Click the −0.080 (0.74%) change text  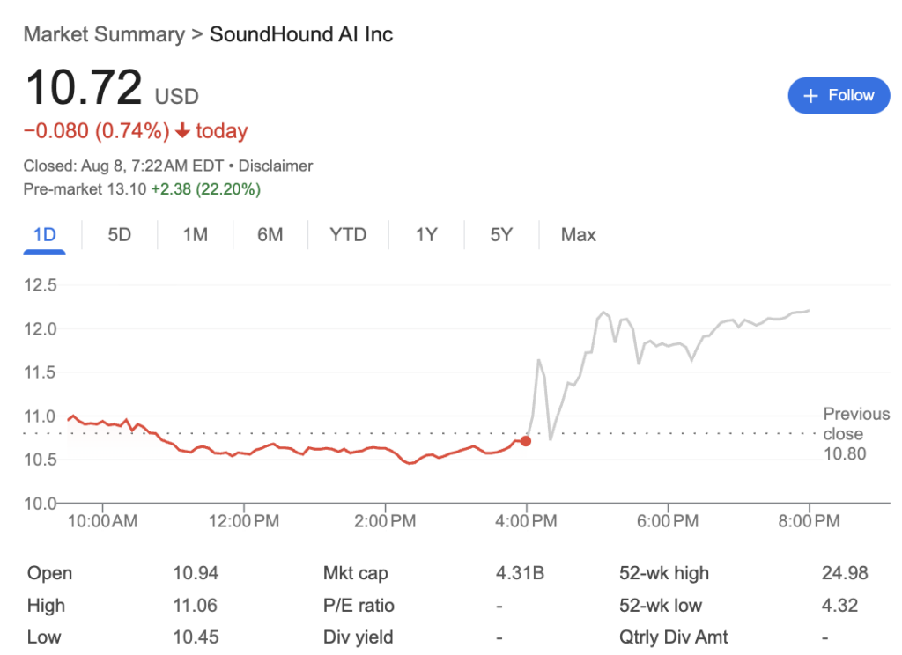(x=96, y=131)
